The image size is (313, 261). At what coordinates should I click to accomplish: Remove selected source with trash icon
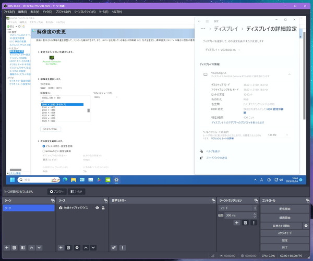pyautogui.click(x=68, y=247)
